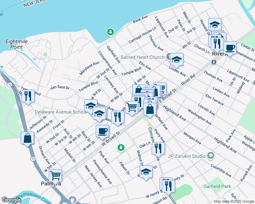Click the Bank Ave street label
This screenshot has height=204, width=255.
coord(140,19)
